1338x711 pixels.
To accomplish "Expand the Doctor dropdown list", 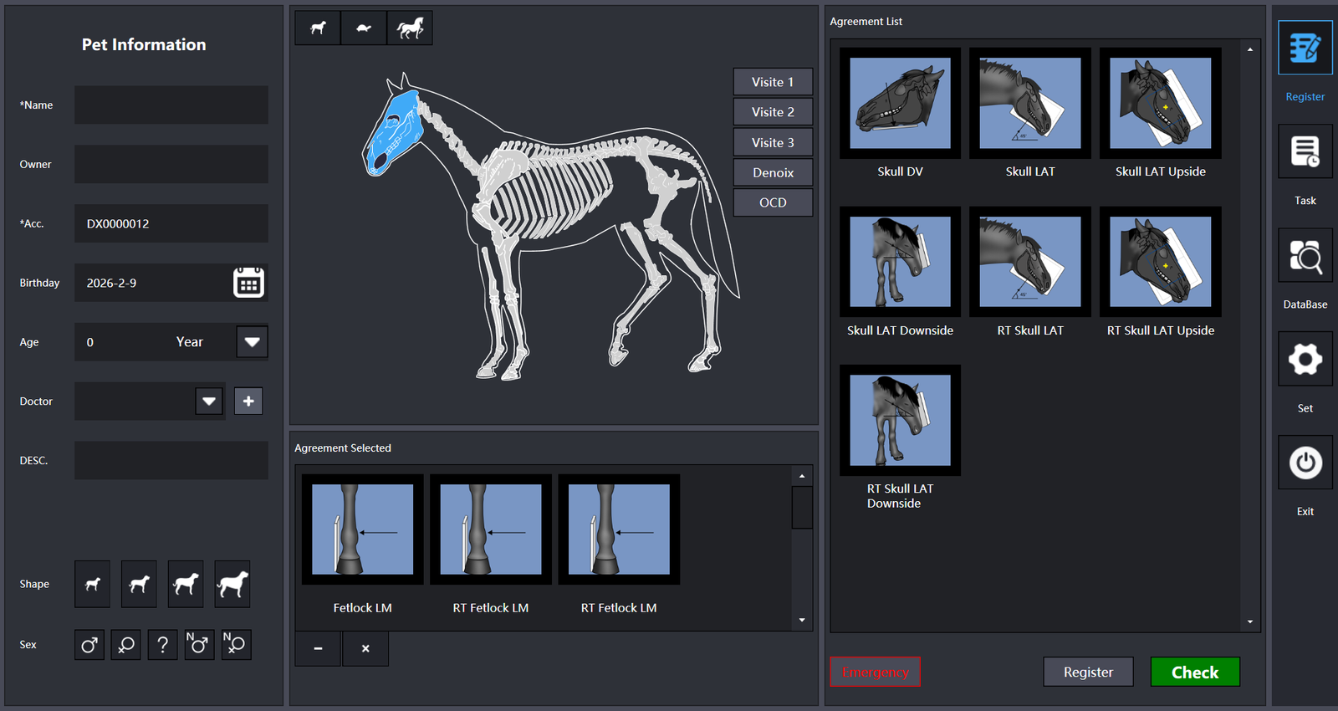I will (x=209, y=402).
